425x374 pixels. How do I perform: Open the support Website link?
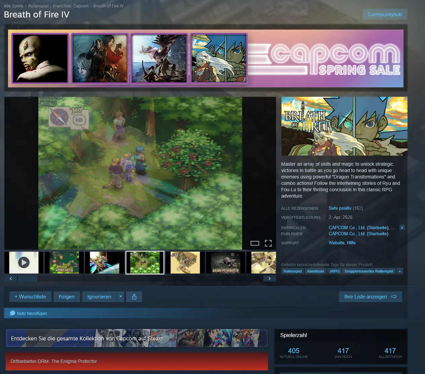(x=337, y=243)
